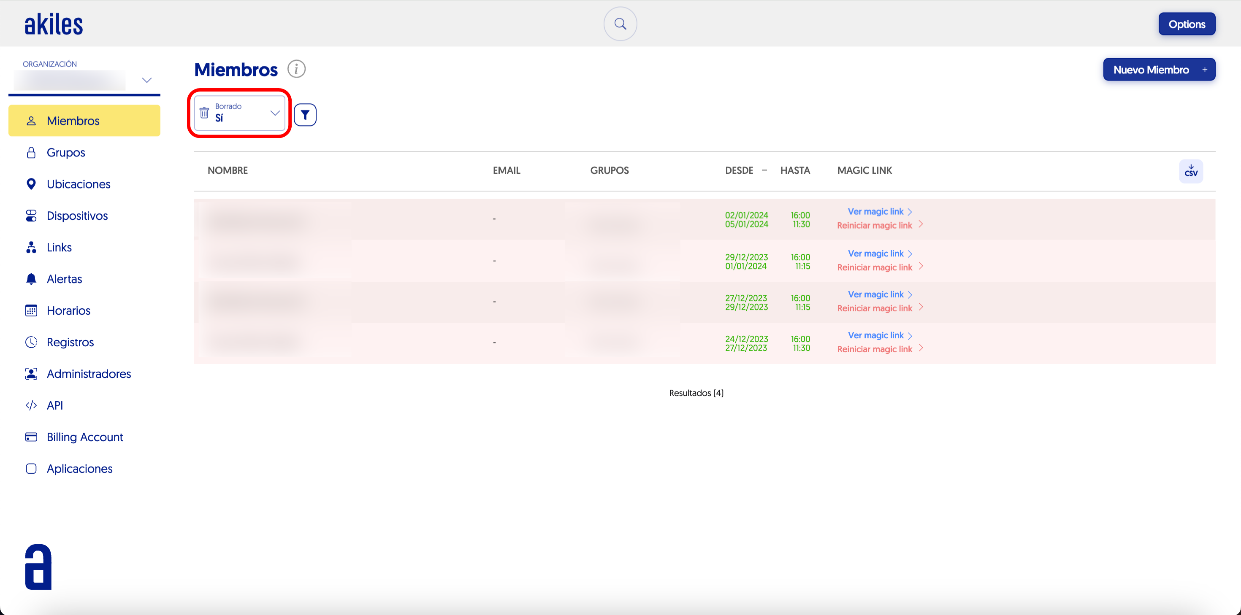
Task: Expand the Organización selector chevron
Action: click(147, 80)
